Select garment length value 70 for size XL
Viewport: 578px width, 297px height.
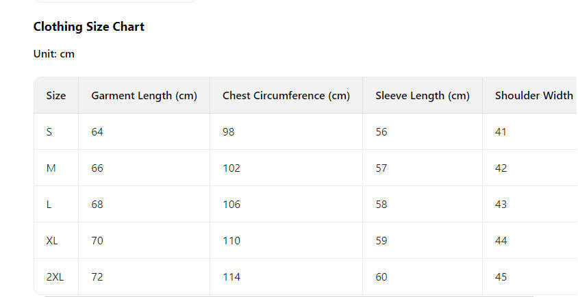97,241
